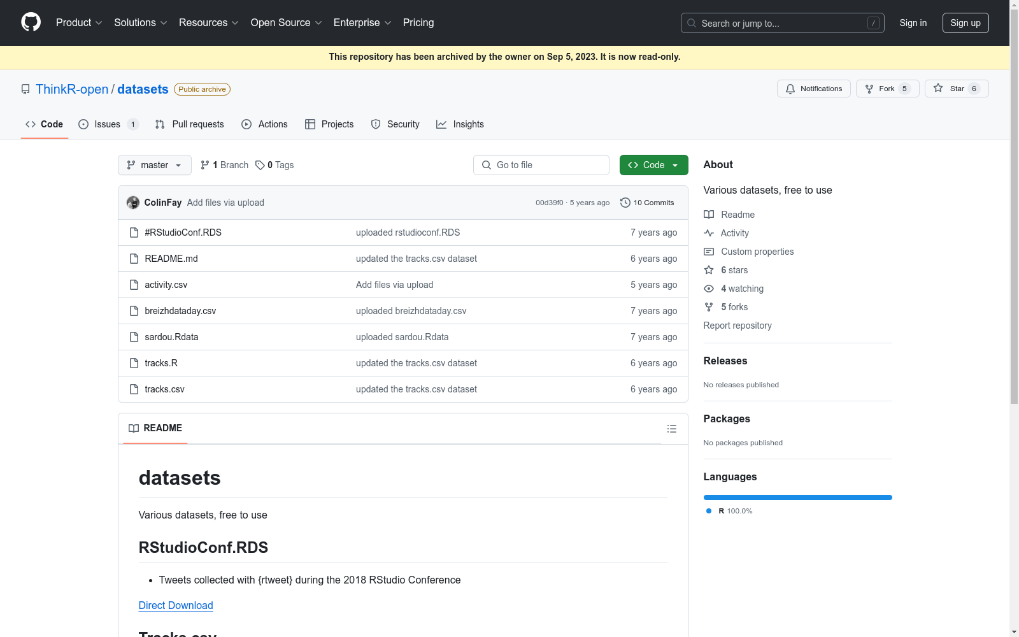This screenshot has height=637, width=1019.
Task: Switch to the Insights tab
Action: 460,124
